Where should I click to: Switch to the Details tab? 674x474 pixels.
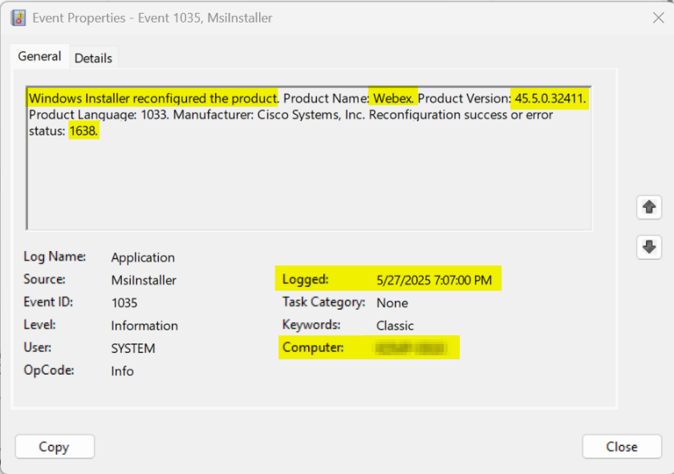[93, 58]
